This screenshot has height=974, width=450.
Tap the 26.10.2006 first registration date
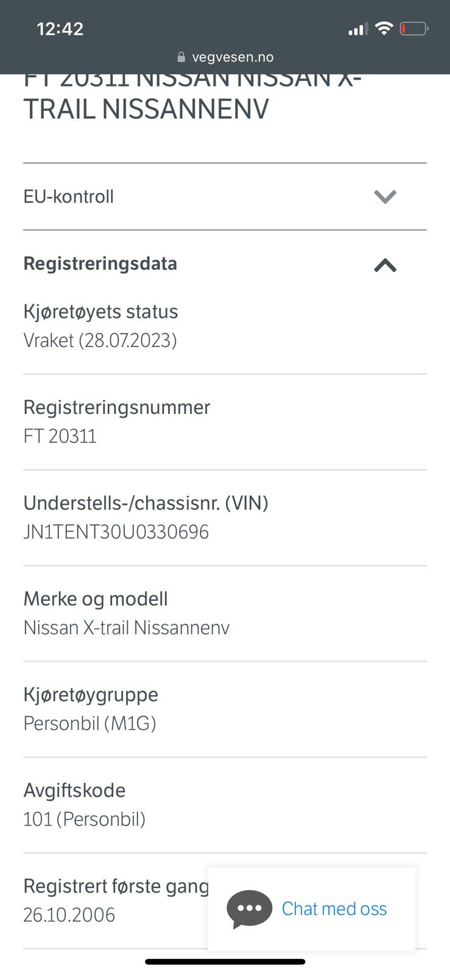click(x=69, y=915)
